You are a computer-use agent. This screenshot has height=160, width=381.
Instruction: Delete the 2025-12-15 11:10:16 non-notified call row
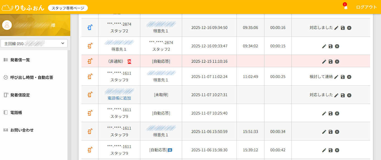pos(337,62)
